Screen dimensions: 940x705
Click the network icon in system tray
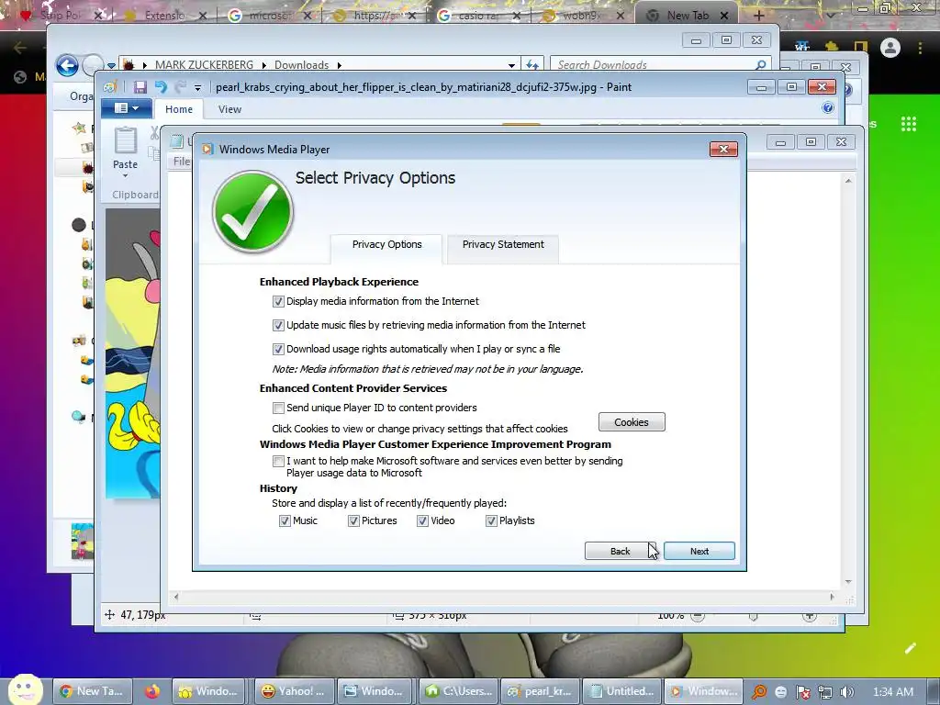(x=825, y=692)
